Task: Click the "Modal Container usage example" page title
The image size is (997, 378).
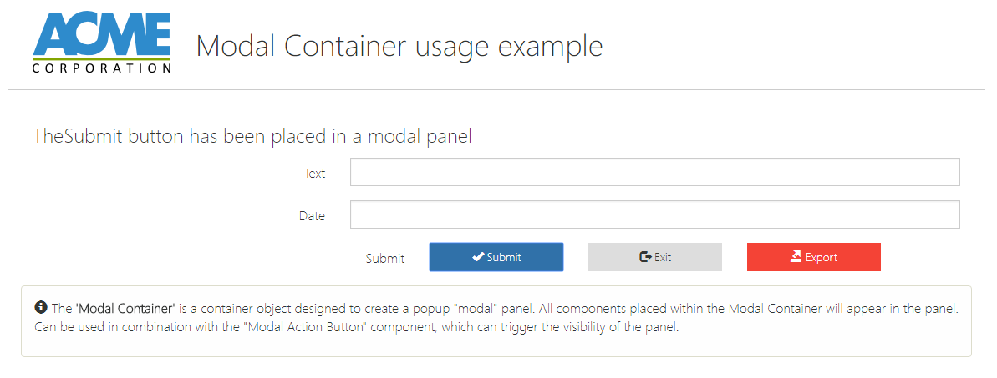Action: (x=399, y=46)
